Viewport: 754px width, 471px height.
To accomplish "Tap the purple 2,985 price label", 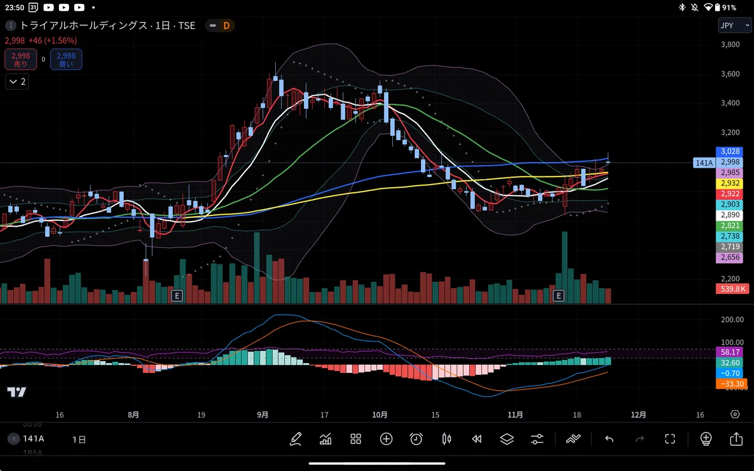I will pyautogui.click(x=730, y=173).
